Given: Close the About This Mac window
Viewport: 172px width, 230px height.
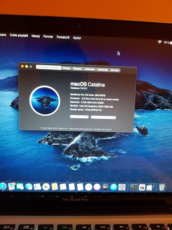Looking at the screenshot, I should pos(22,66).
